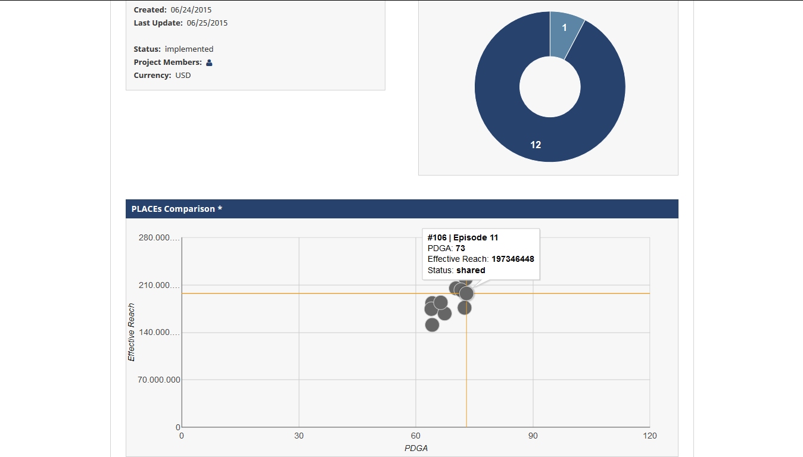Click the Project Members user icon
The width and height of the screenshot is (803, 457).
pyautogui.click(x=209, y=62)
